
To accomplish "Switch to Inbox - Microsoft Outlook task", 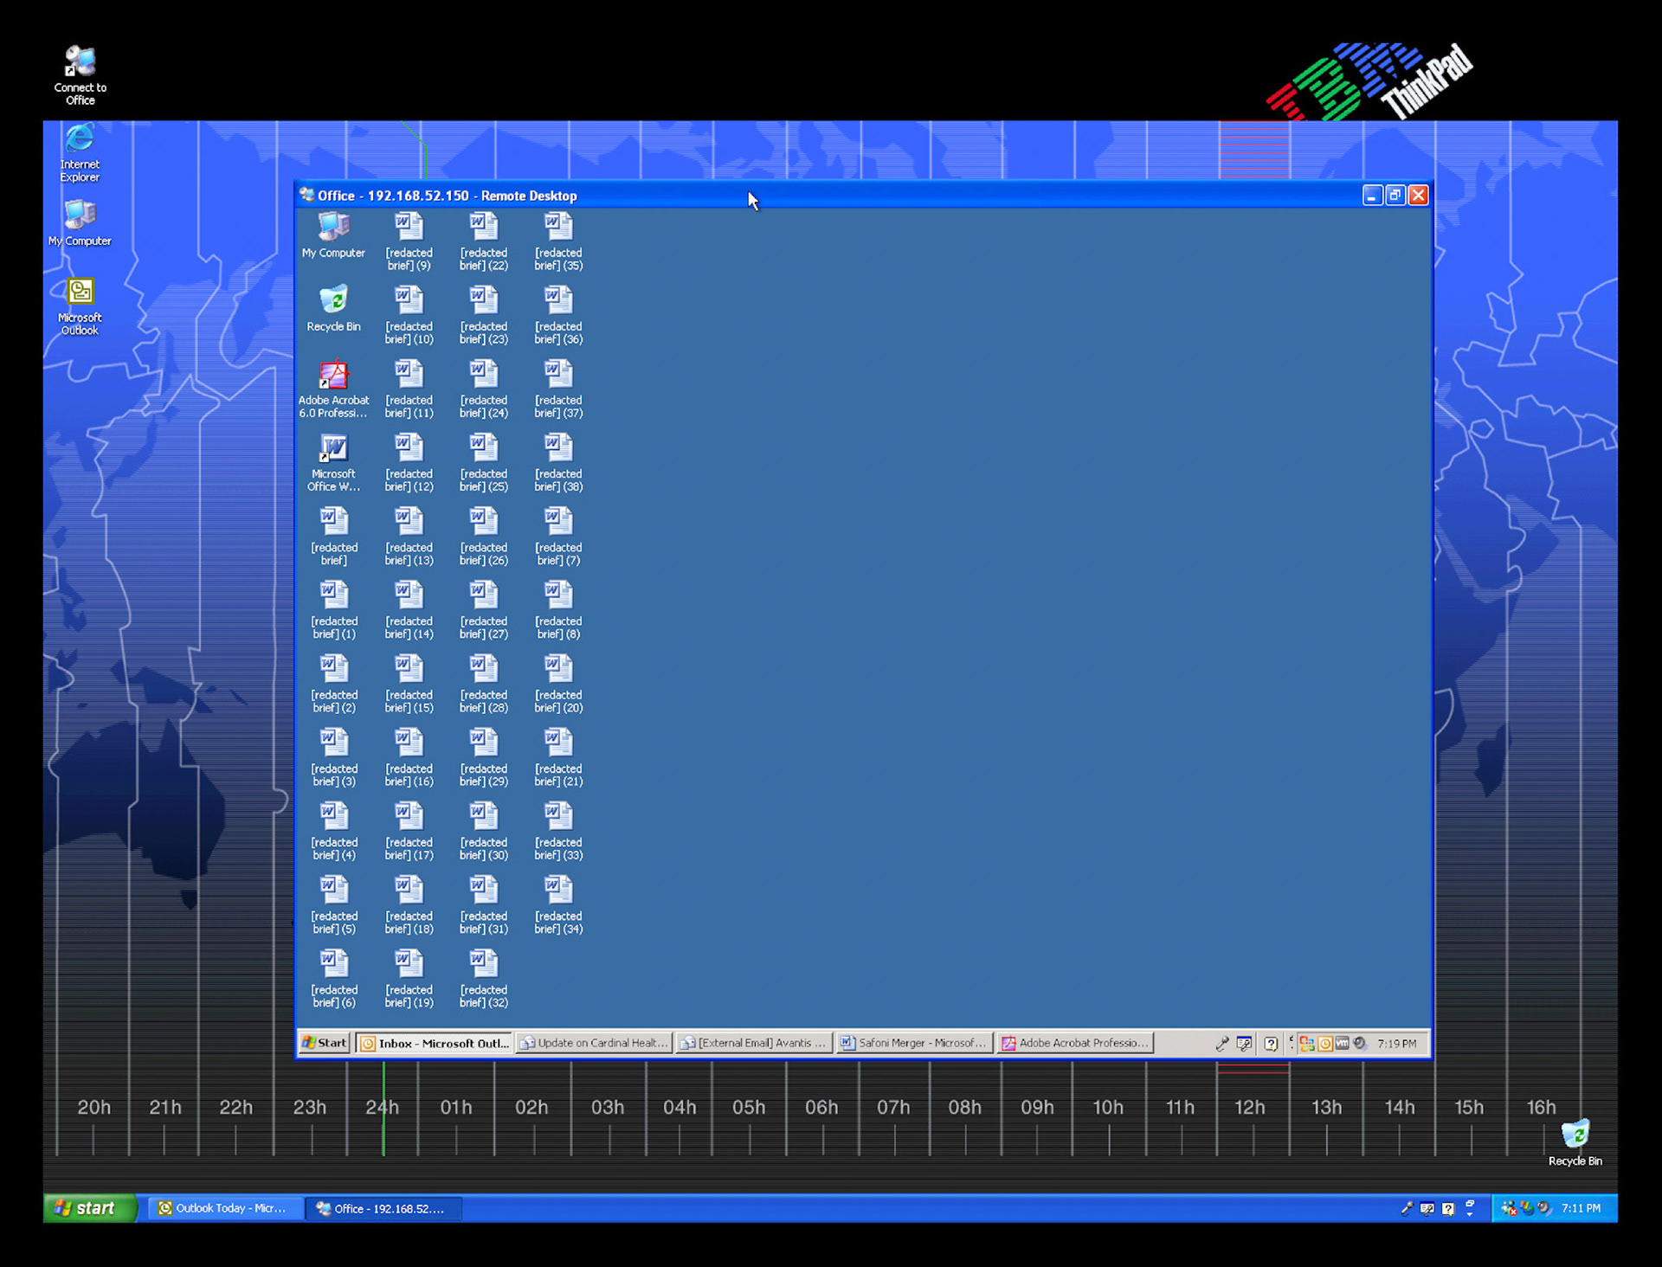I will pyautogui.click(x=435, y=1044).
